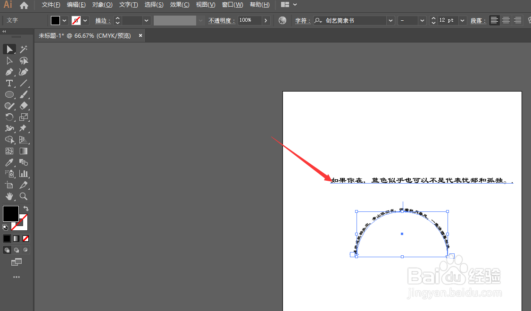Open Edit Toolbar three dots
Image resolution: width=531 pixels, height=311 pixels.
[x=16, y=277]
